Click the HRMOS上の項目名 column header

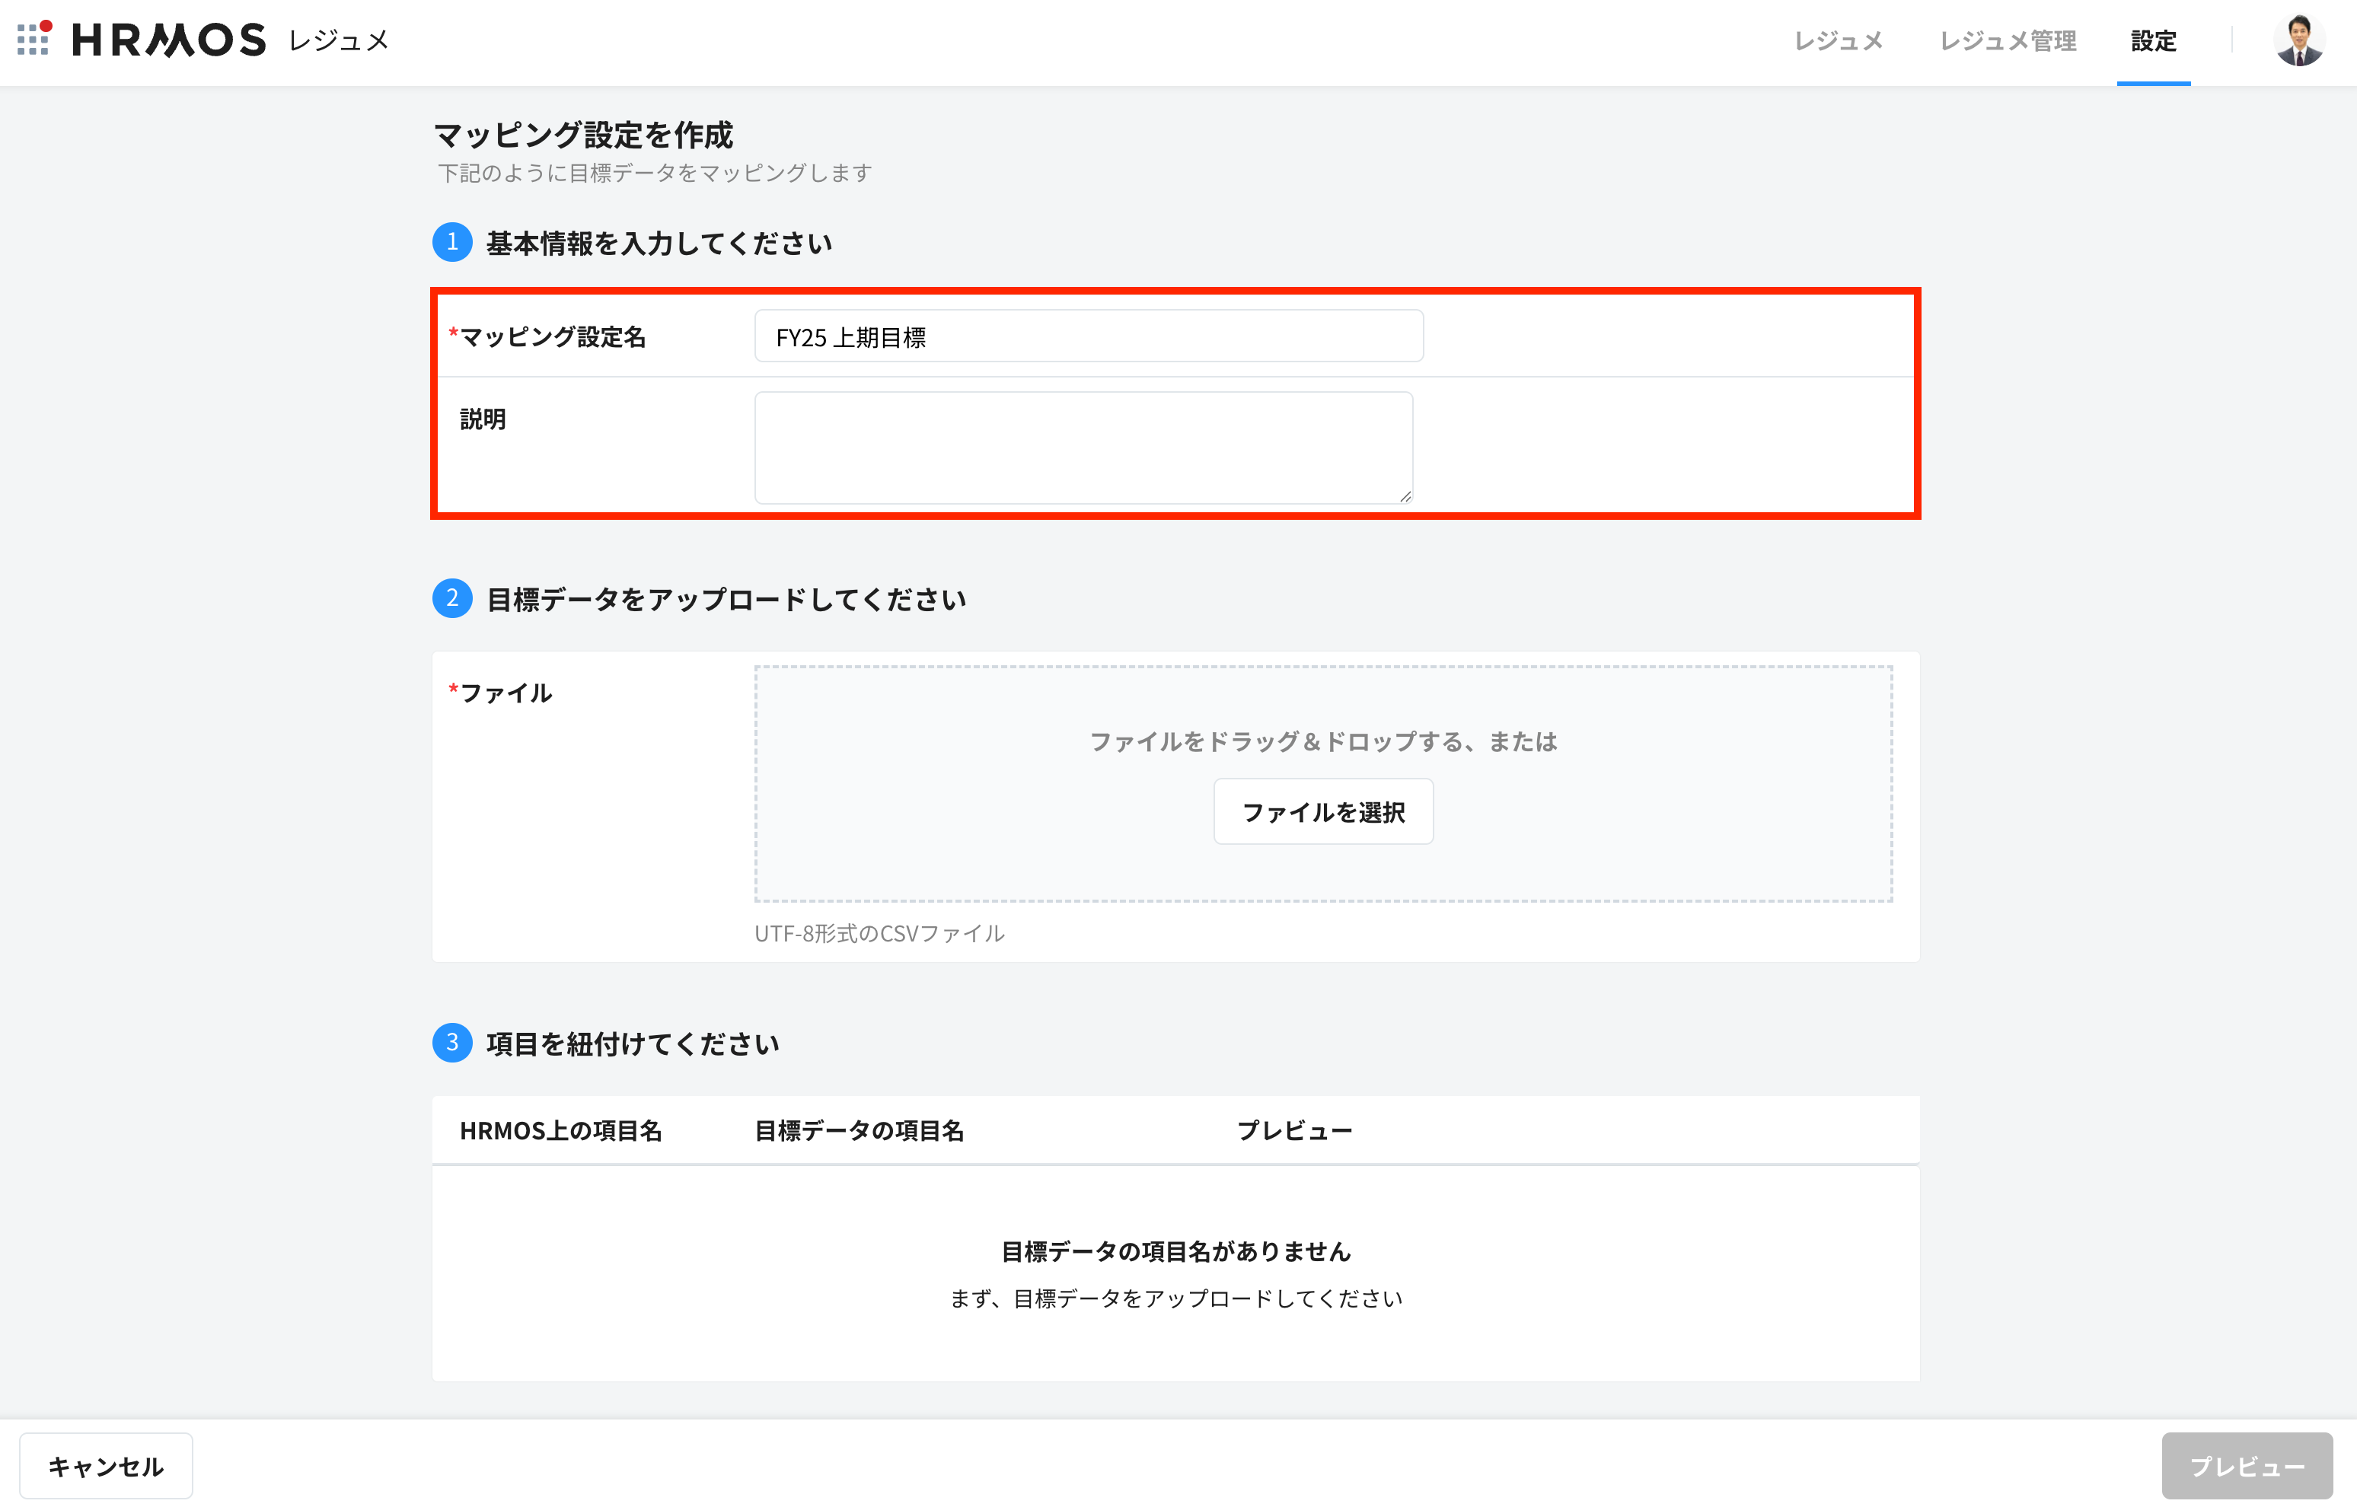(x=561, y=1131)
